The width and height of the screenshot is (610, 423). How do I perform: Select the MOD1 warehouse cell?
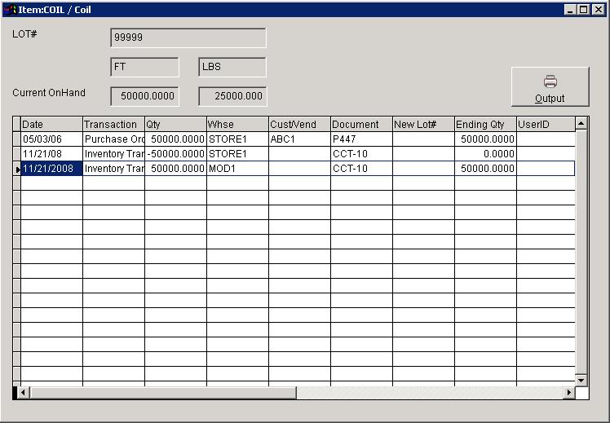pyautogui.click(x=237, y=169)
